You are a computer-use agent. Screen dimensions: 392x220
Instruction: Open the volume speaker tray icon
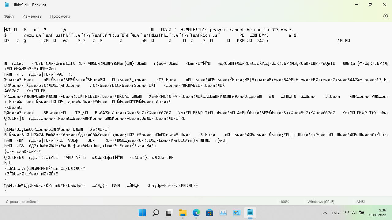click(x=354, y=213)
